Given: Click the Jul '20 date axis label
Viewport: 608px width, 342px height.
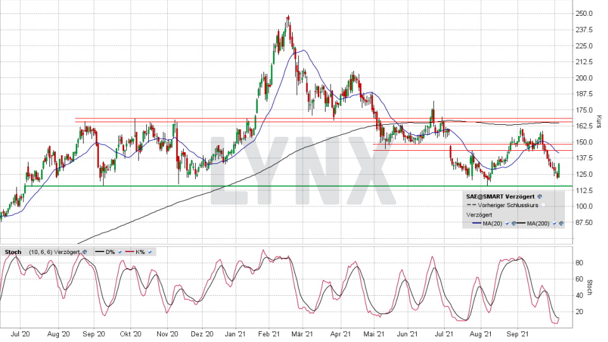Looking at the screenshot, I should coord(20,334).
